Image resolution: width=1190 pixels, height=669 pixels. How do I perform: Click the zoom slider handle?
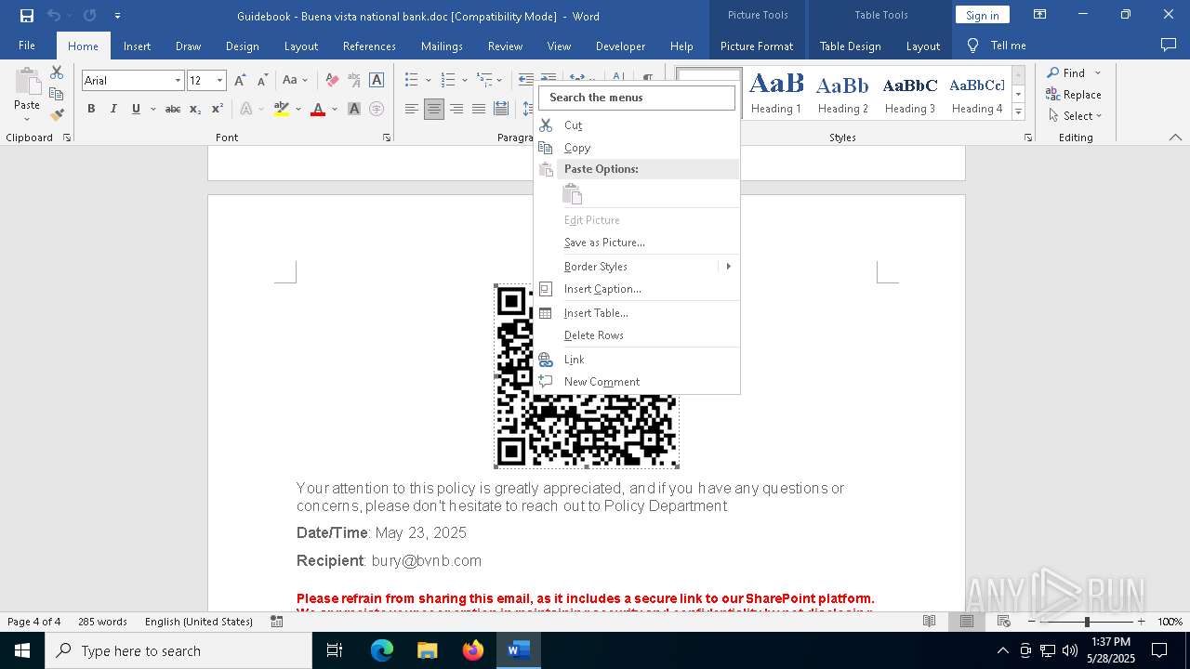point(1087,622)
